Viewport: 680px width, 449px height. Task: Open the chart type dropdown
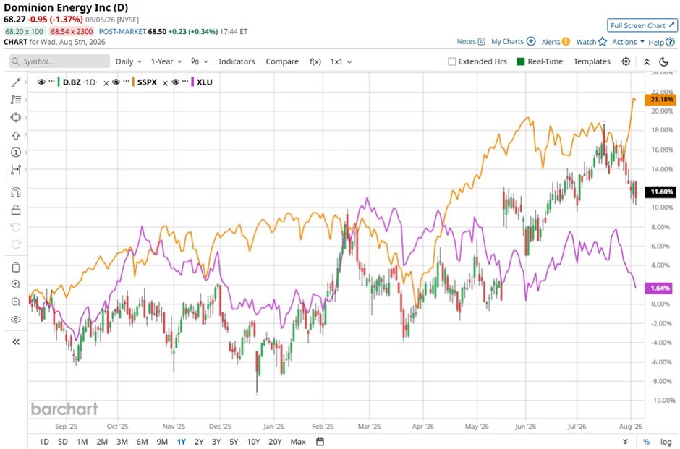200,61
